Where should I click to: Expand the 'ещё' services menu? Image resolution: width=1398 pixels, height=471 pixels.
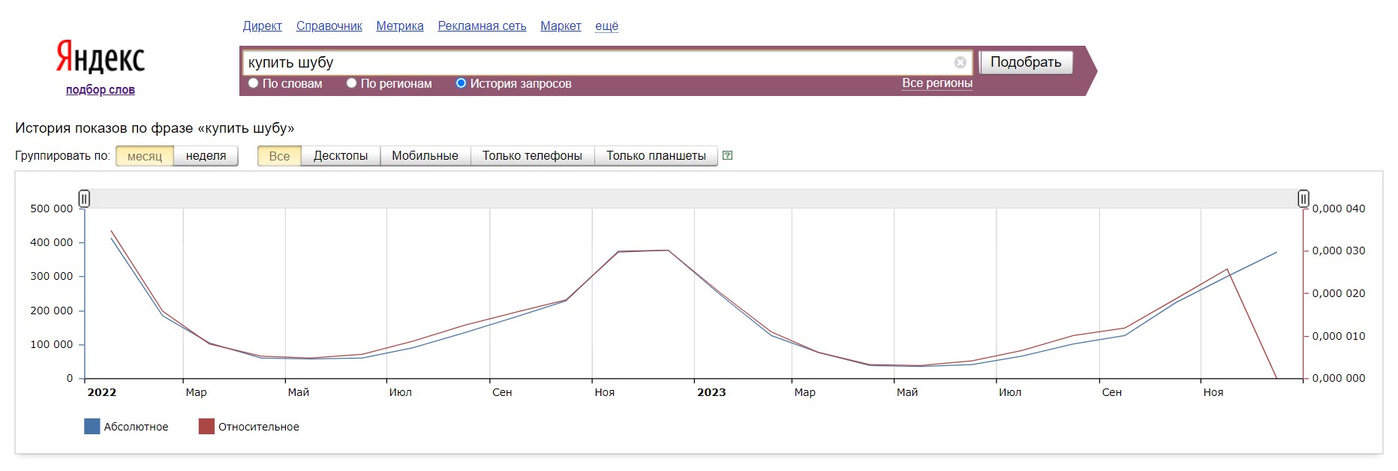(x=606, y=25)
